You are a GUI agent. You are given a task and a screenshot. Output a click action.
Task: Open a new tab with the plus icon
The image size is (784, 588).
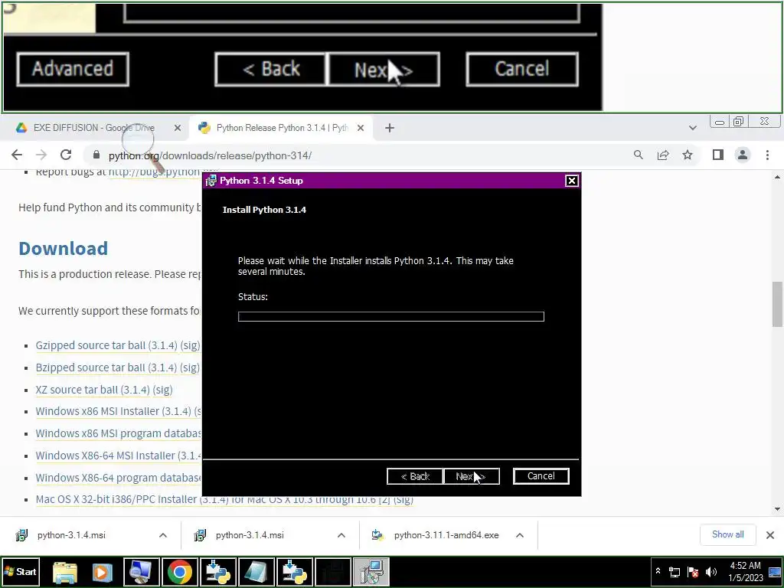coord(390,128)
